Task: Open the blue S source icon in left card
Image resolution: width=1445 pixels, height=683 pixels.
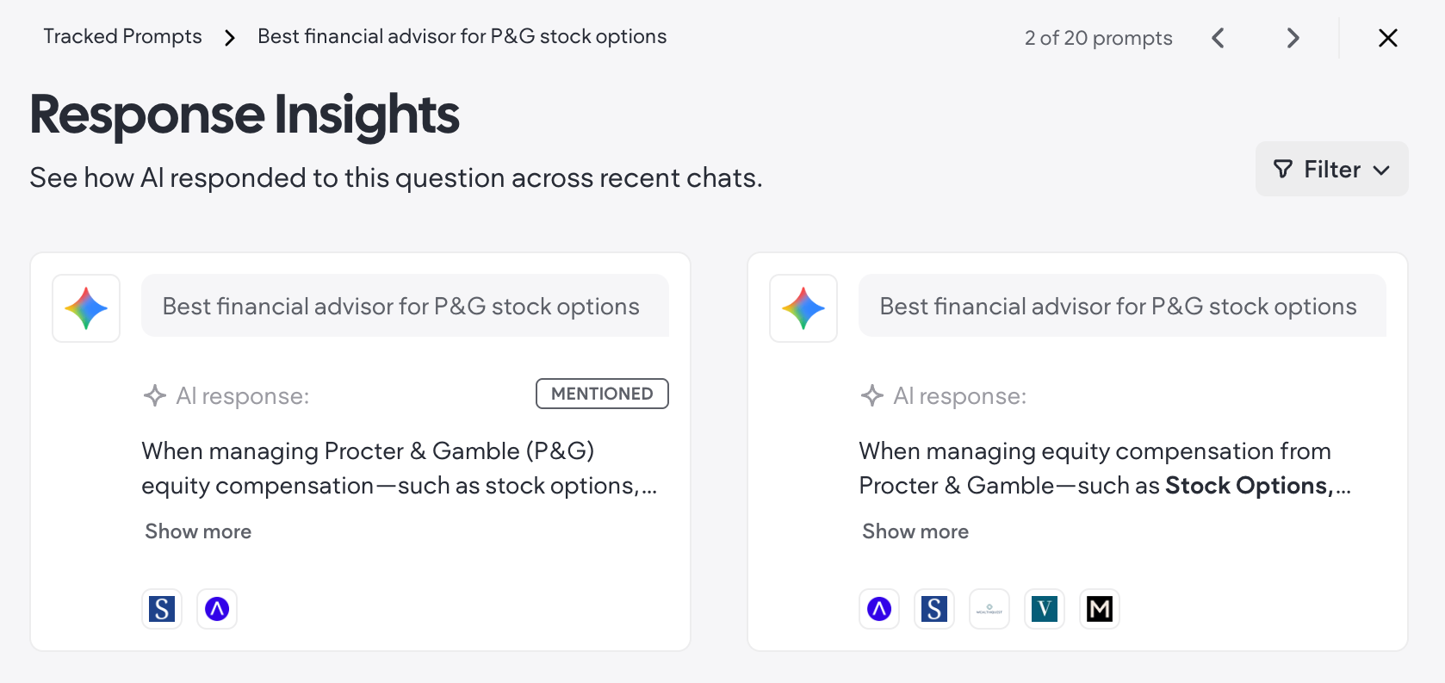Action: pyautogui.click(x=162, y=609)
